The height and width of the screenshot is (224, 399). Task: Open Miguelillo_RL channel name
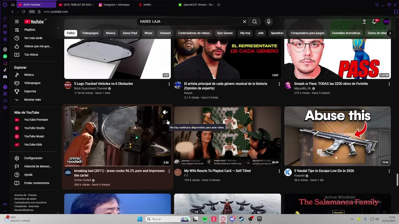pyautogui.click(x=303, y=88)
